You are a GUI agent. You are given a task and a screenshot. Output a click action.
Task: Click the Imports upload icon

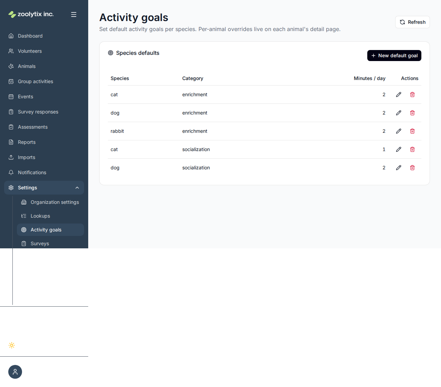tap(11, 157)
